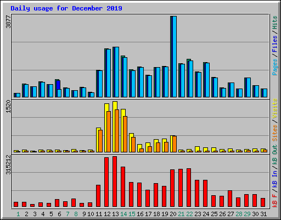Click day label 15 on the x-axis
Viewport: 281px width, 220px height.
[x=132, y=214]
